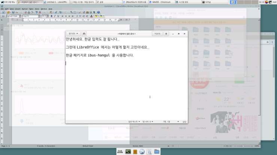Click Writer's Clone Formatting paintbrush icon

(x=56, y=12)
